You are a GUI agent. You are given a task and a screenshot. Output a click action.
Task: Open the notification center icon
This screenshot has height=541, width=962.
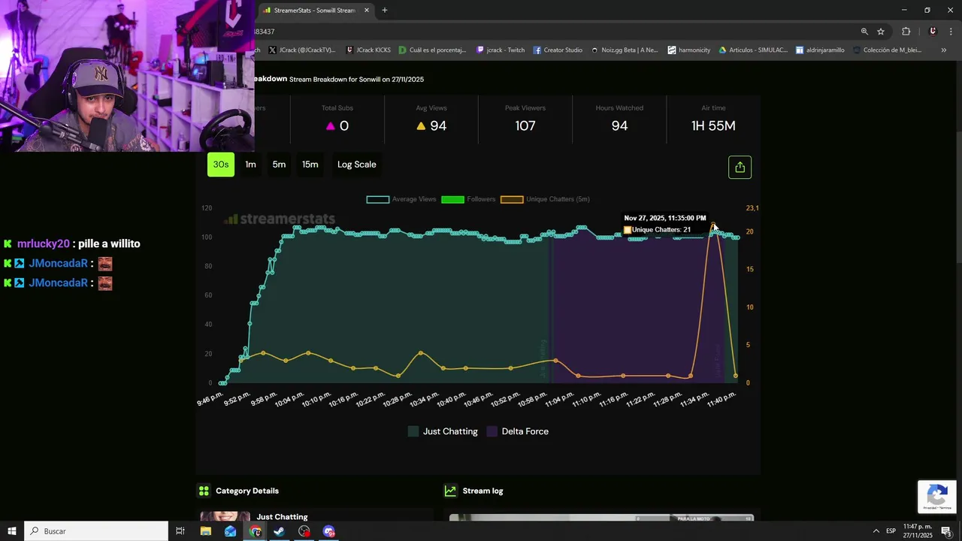[x=946, y=531]
